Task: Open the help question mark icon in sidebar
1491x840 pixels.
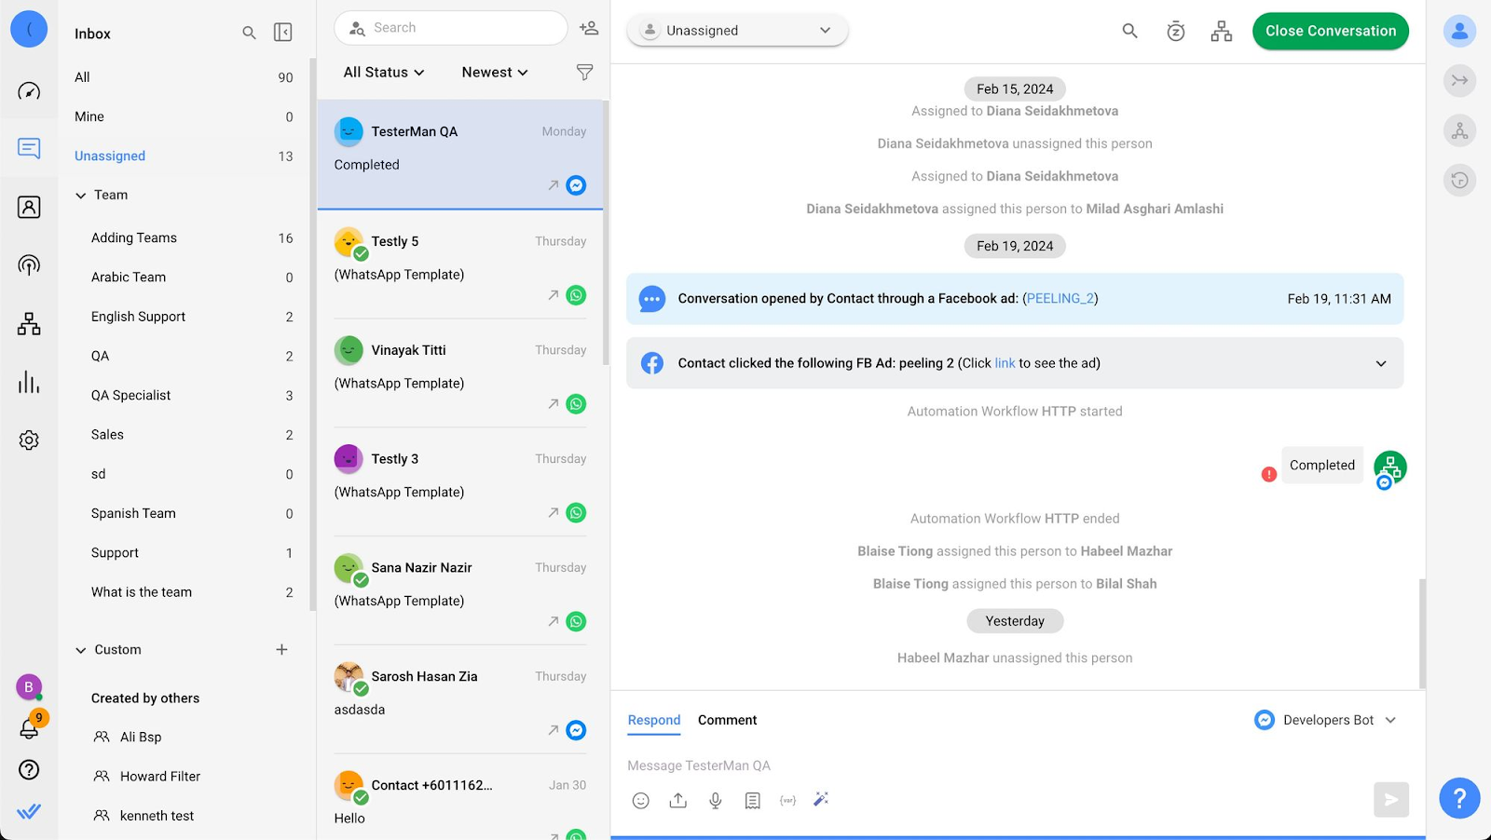Action: tap(29, 769)
